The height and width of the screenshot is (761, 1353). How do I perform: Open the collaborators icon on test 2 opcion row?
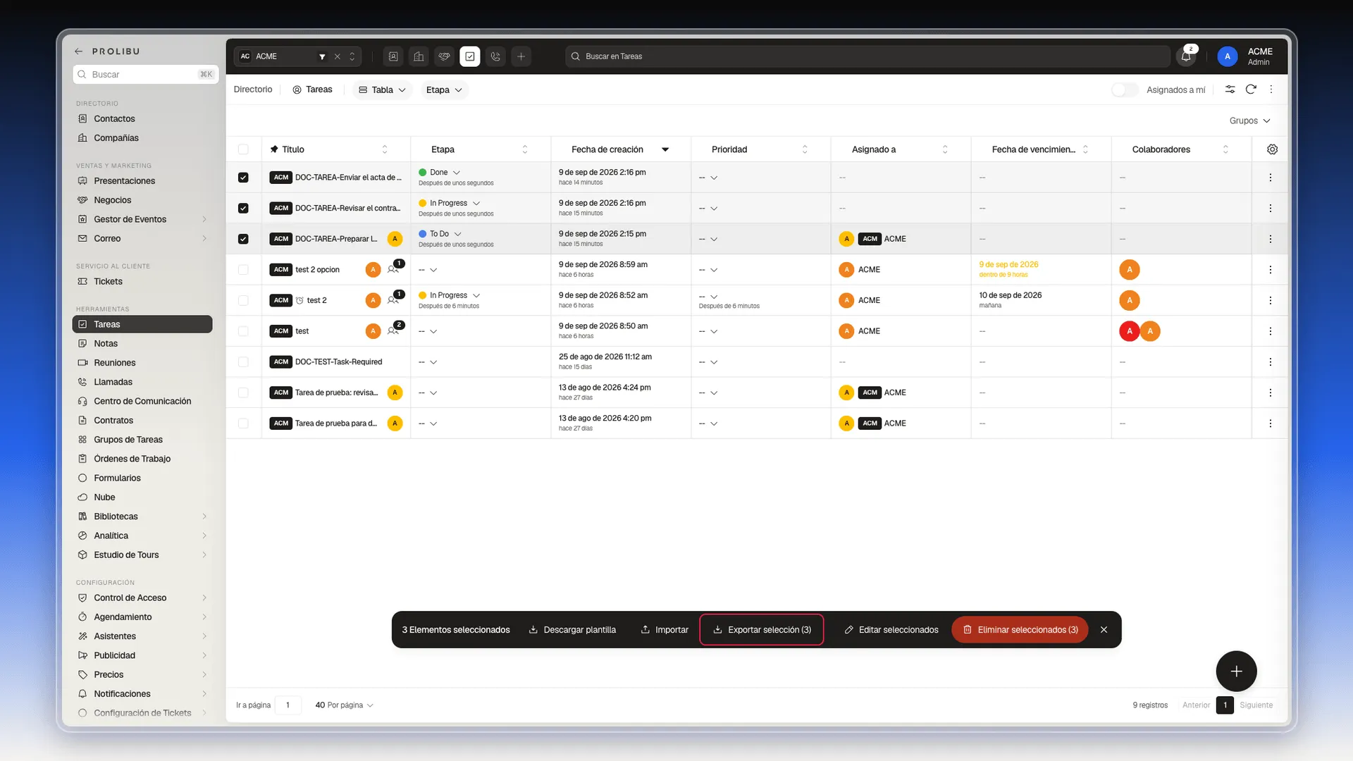coord(393,270)
